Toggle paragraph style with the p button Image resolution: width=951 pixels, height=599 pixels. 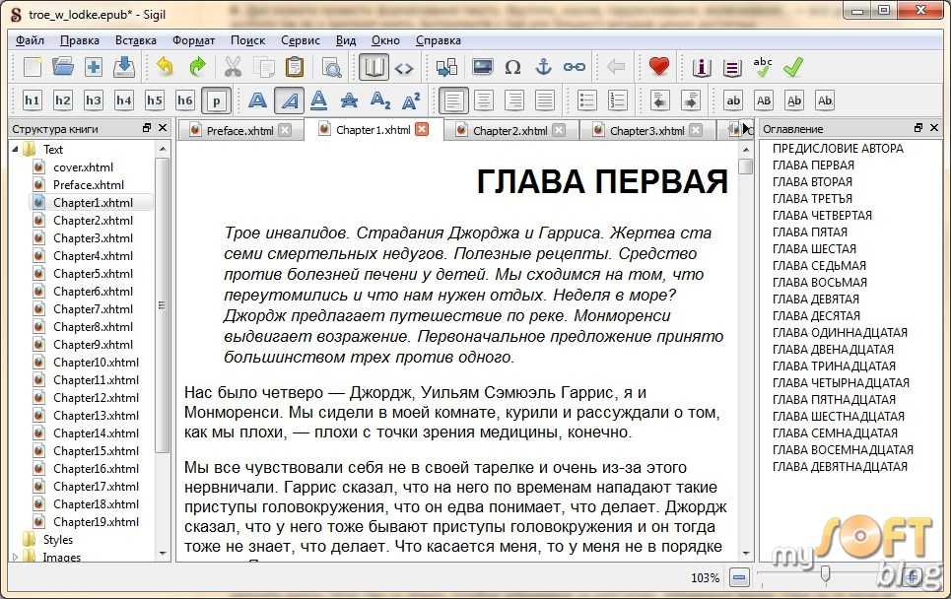click(216, 100)
